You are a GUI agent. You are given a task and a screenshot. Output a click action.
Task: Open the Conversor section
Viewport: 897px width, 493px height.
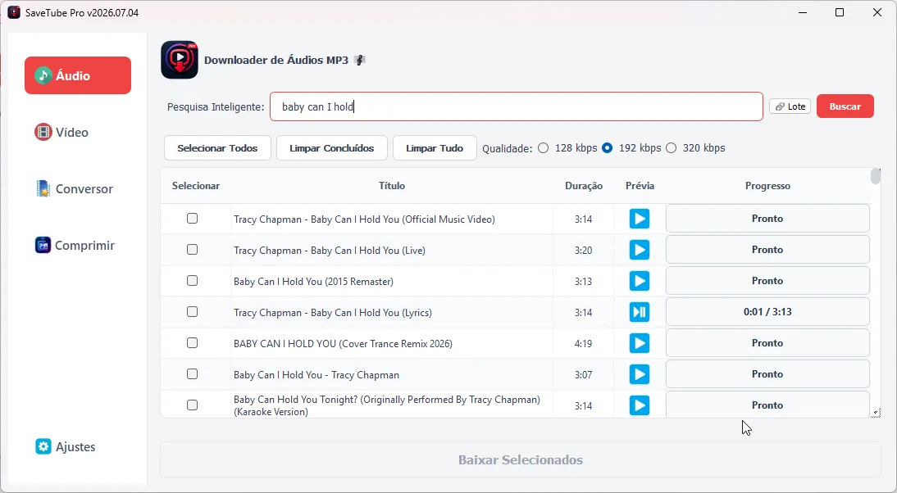point(75,188)
